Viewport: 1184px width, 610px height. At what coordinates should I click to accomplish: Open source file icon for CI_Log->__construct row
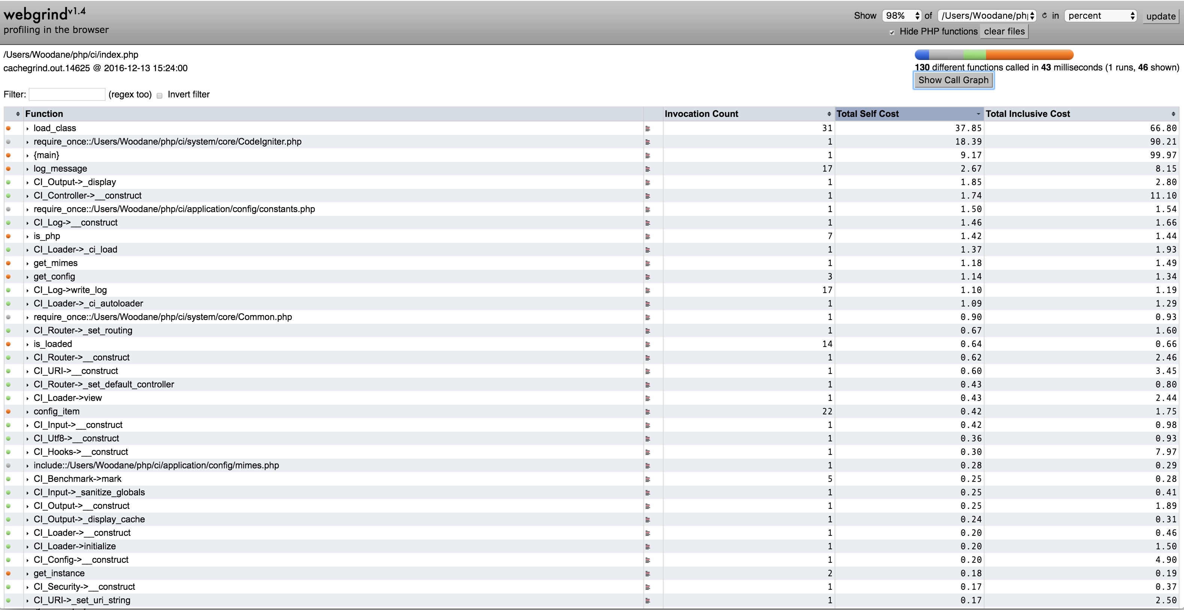[x=647, y=223]
